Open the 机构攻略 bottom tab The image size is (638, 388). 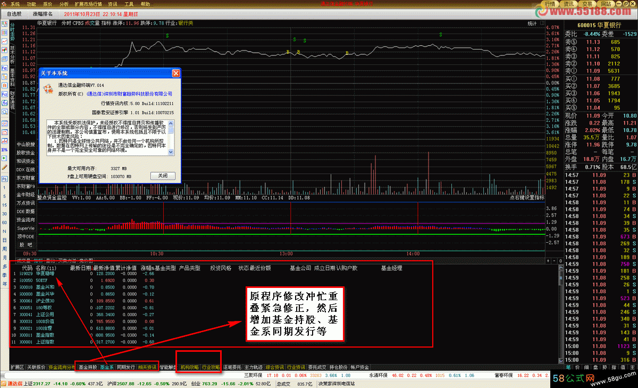click(189, 367)
